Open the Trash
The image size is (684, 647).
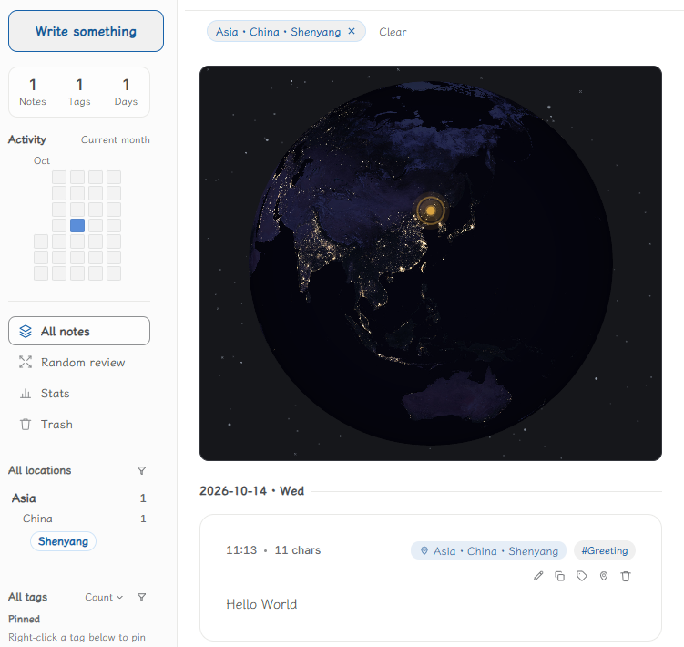[x=79, y=425]
